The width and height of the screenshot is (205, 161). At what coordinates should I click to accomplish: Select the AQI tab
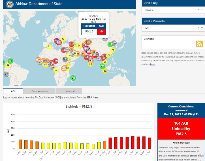(13, 91)
